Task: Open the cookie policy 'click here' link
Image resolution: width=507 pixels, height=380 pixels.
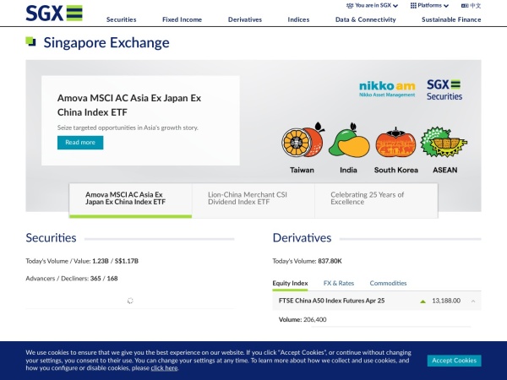Action: tap(164, 368)
